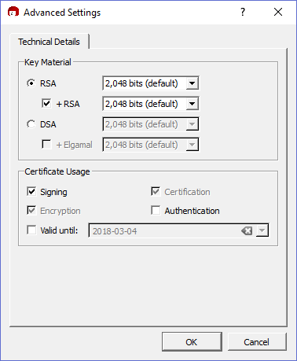The width and height of the screenshot is (297, 361).
Task: Clear the Valid until date with eraser icon
Action: (247, 231)
